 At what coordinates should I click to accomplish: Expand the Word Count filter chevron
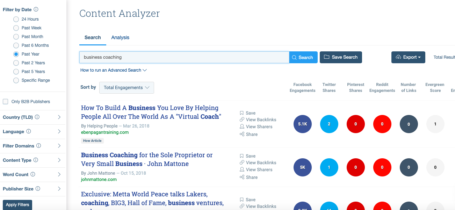[59, 174]
